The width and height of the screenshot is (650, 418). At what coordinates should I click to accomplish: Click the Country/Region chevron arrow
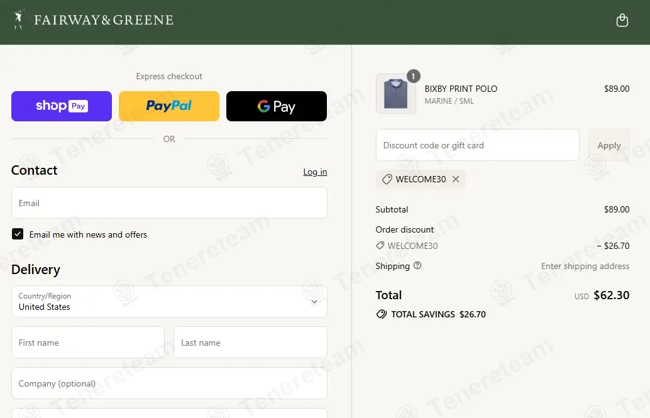[x=314, y=302]
